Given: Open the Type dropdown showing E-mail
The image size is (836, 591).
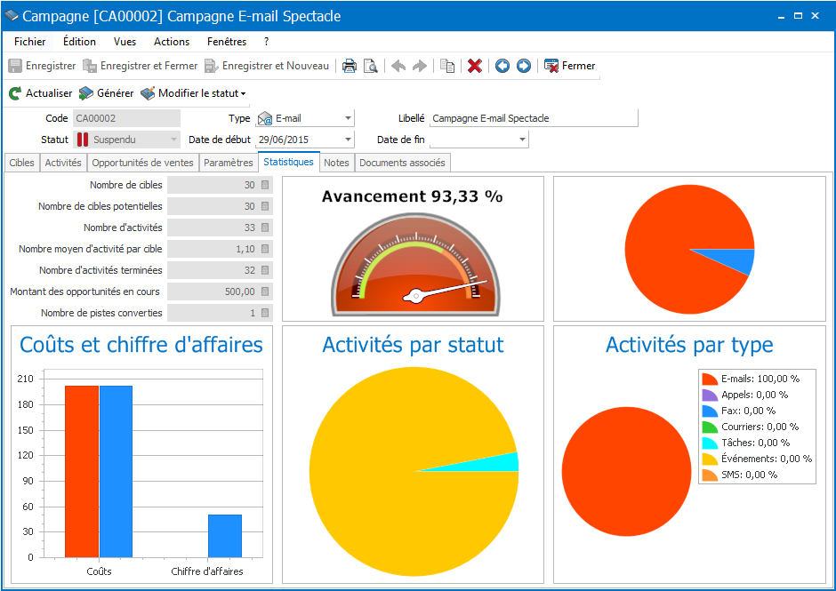Looking at the screenshot, I should (x=347, y=118).
